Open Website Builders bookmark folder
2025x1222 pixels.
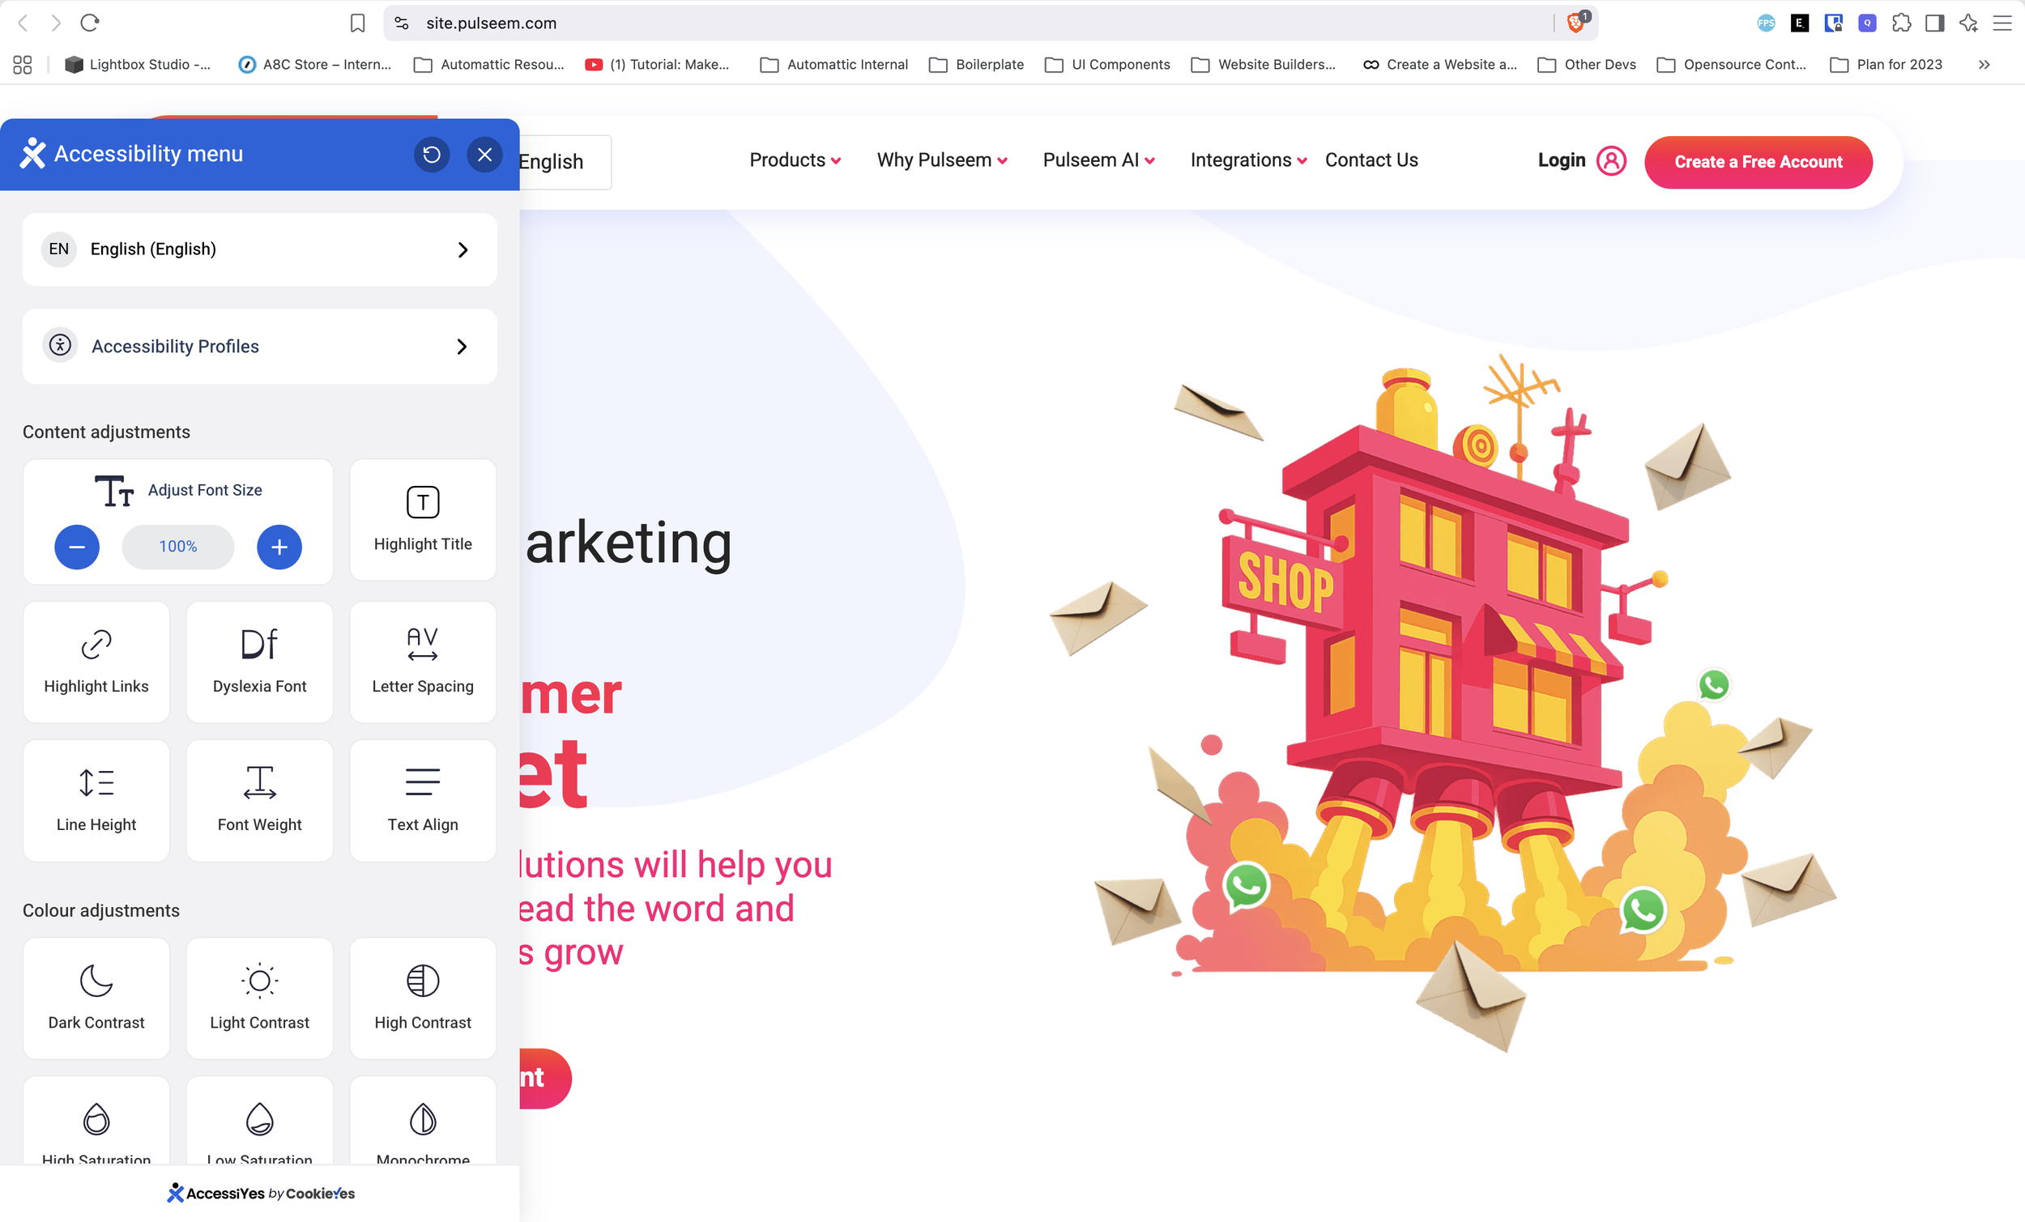(x=1263, y=65)
